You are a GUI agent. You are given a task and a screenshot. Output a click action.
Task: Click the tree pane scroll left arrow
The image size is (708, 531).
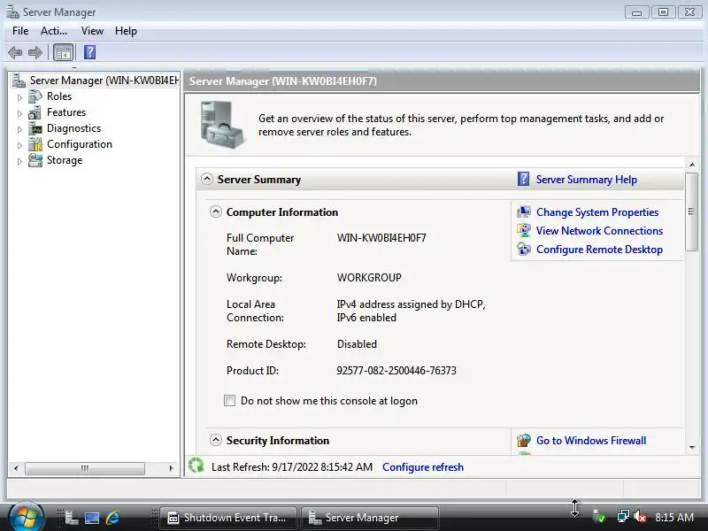pos(16,468)
